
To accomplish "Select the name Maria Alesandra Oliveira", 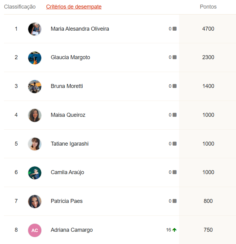I will (80, 29).
